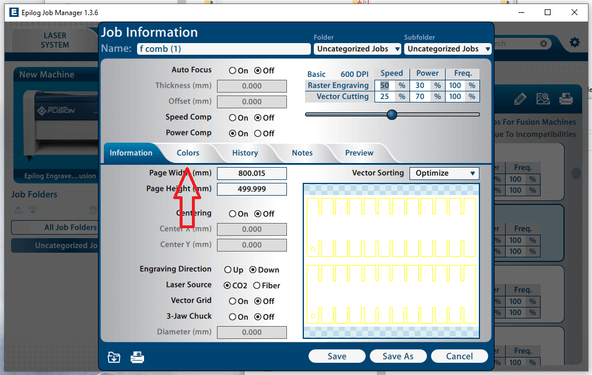
Task: Turn Vector Grid On
Action: (x=233, y=301)
